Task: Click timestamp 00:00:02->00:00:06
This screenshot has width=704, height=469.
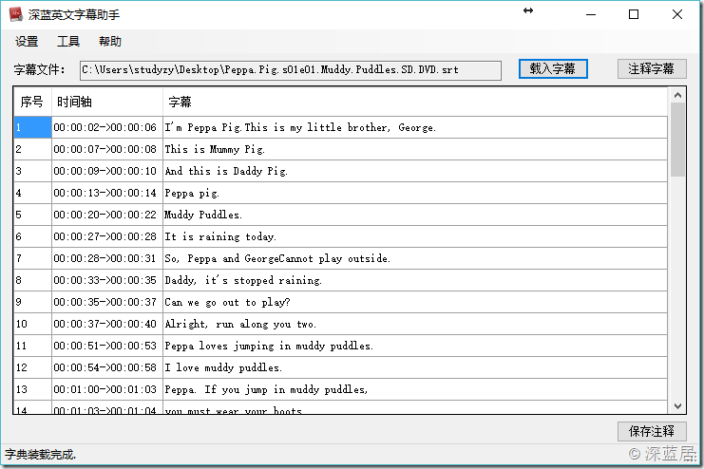Action: tap(105, 127)
